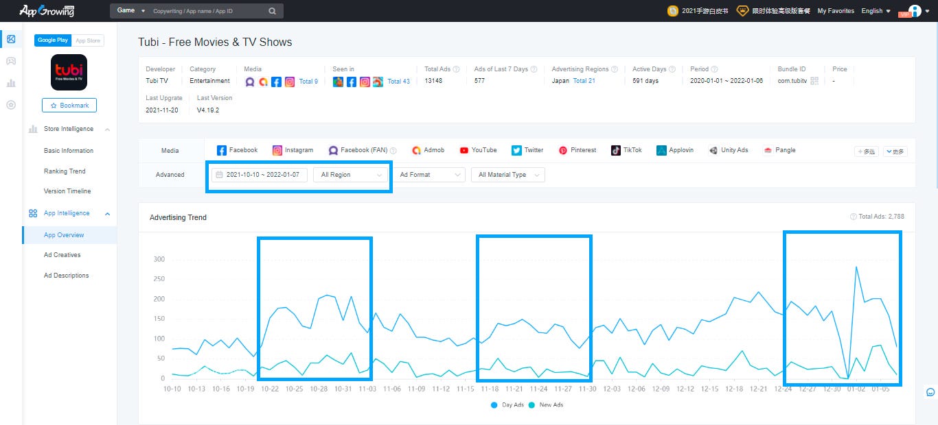Image resolution: width=938 pixels, height=425 pixels.
Task: Open the Total 9 media link
Action: pyautogui.click(x=308, y=82)
